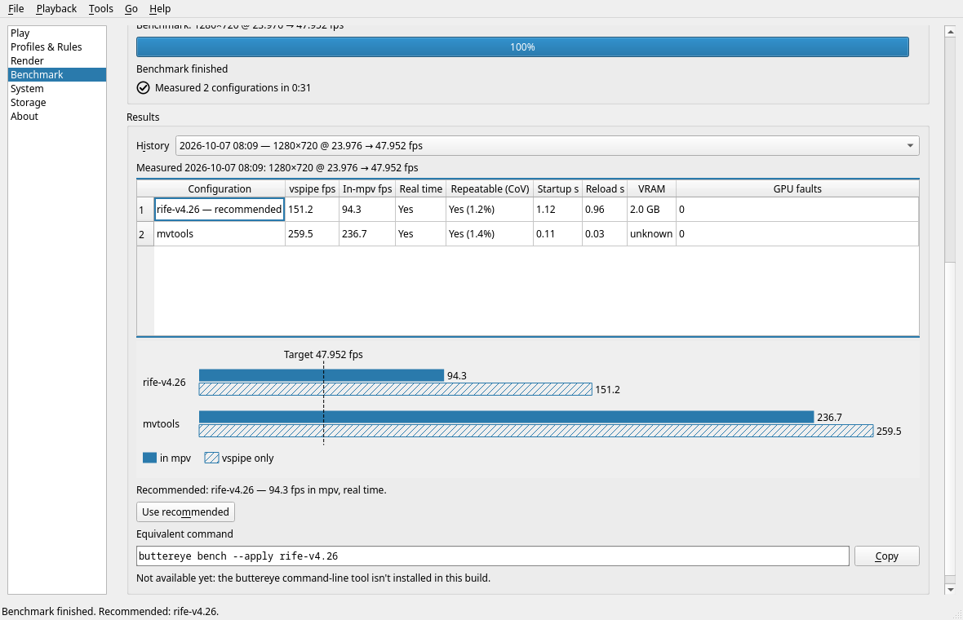This screenshot has width=963, height=620.
Task: Open the System page
Action: 57,88
